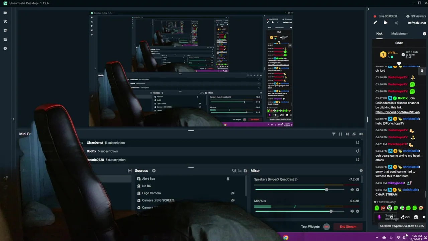Click the info icon beside Multistream
428x241 pixels.
[425, 34]
